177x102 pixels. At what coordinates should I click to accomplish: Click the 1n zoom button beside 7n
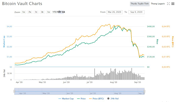click(x=24, y=12)
